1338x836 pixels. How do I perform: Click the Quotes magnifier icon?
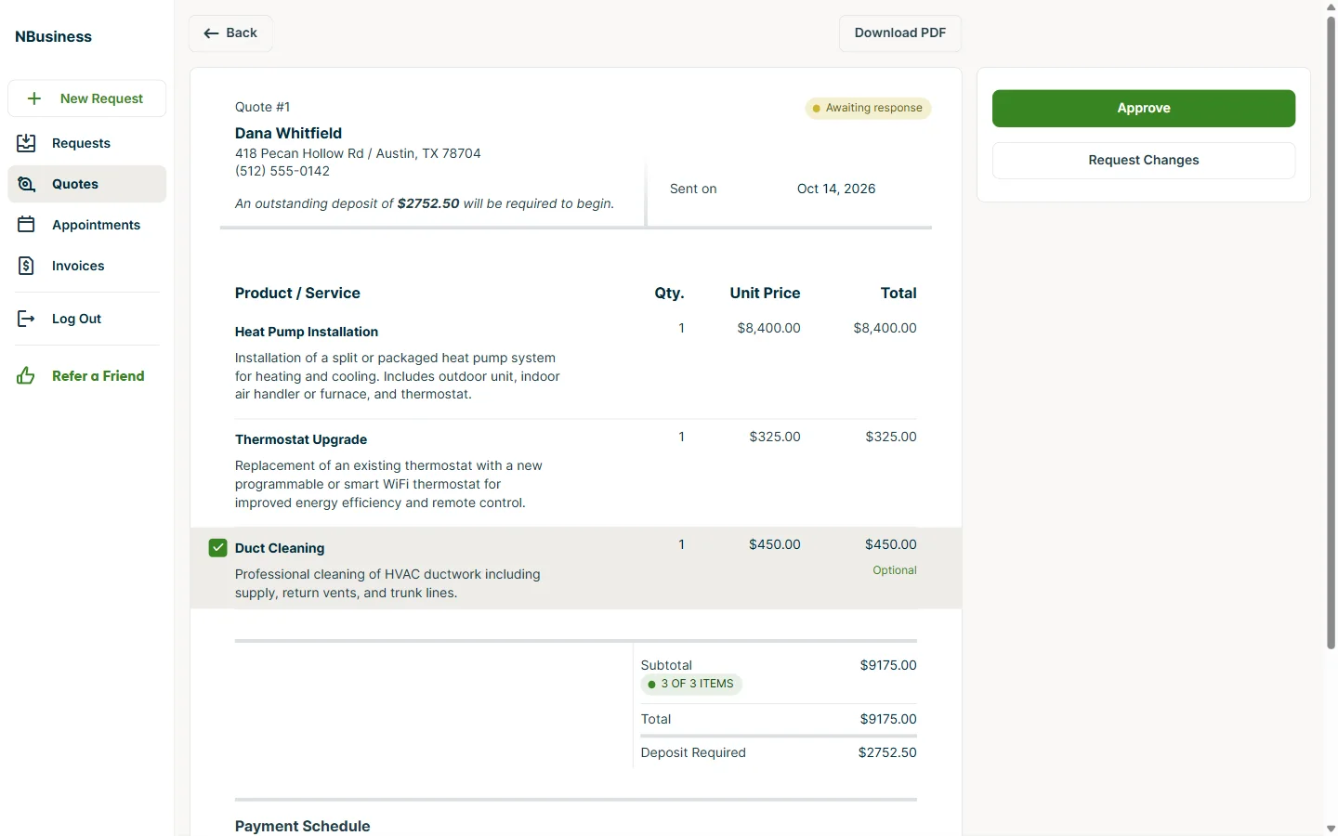tap(26, 184)
